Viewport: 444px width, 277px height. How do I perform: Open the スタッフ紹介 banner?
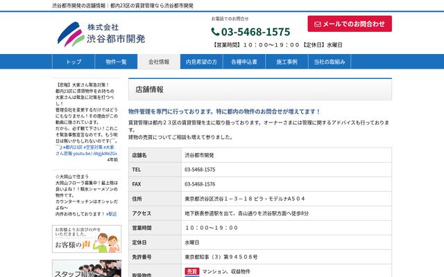coord(87,269)
